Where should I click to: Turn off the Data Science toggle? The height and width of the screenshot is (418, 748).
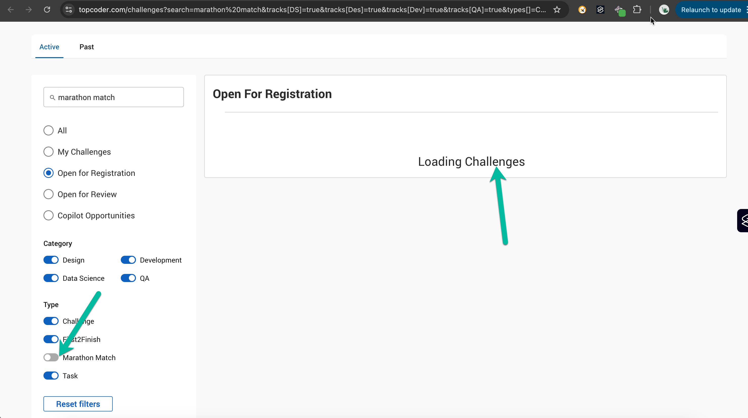click(51, 278)
